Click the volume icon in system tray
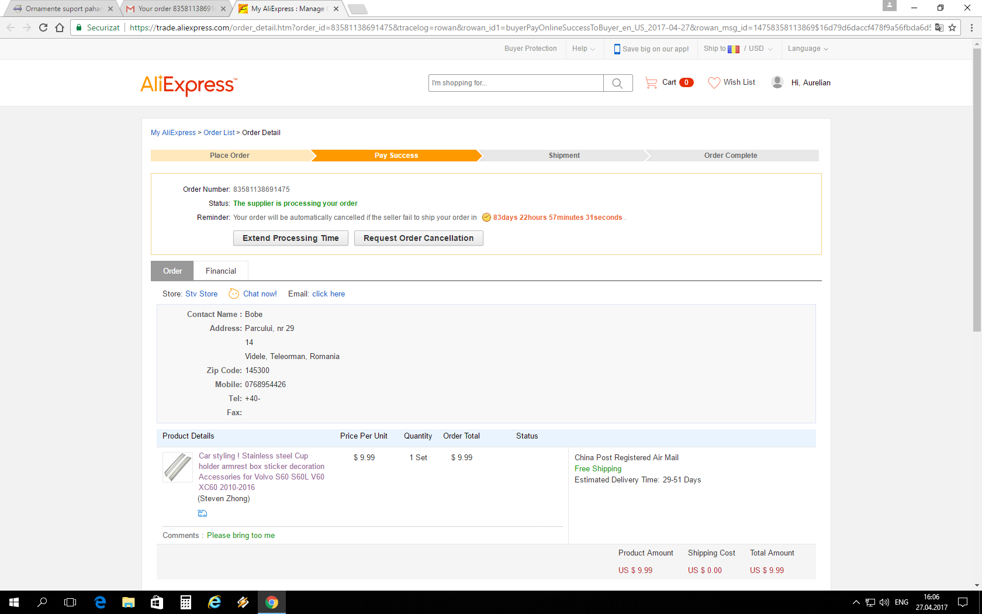982x614 pixels. [x=884, y=602]
